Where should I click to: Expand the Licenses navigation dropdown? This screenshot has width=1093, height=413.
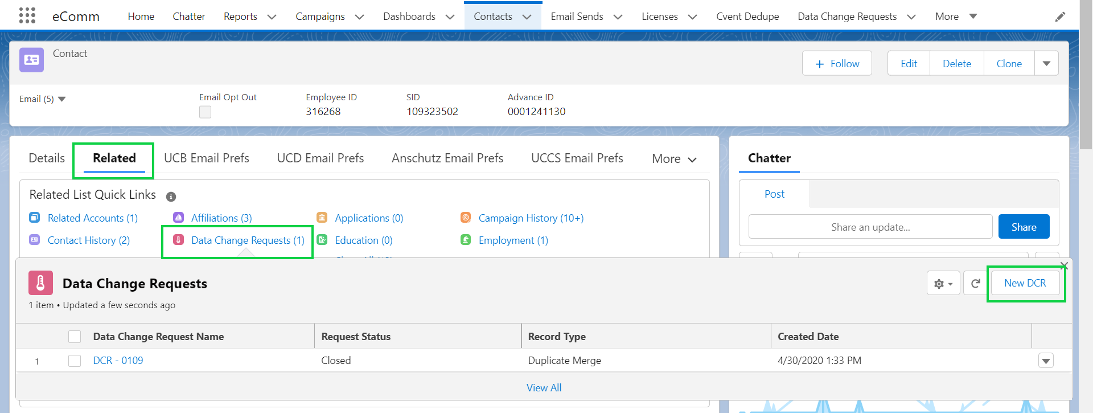pos(692,17)
